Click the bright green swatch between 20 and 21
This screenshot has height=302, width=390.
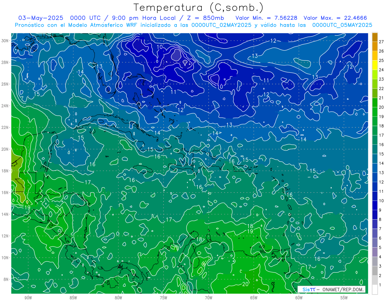coord(375,103)
